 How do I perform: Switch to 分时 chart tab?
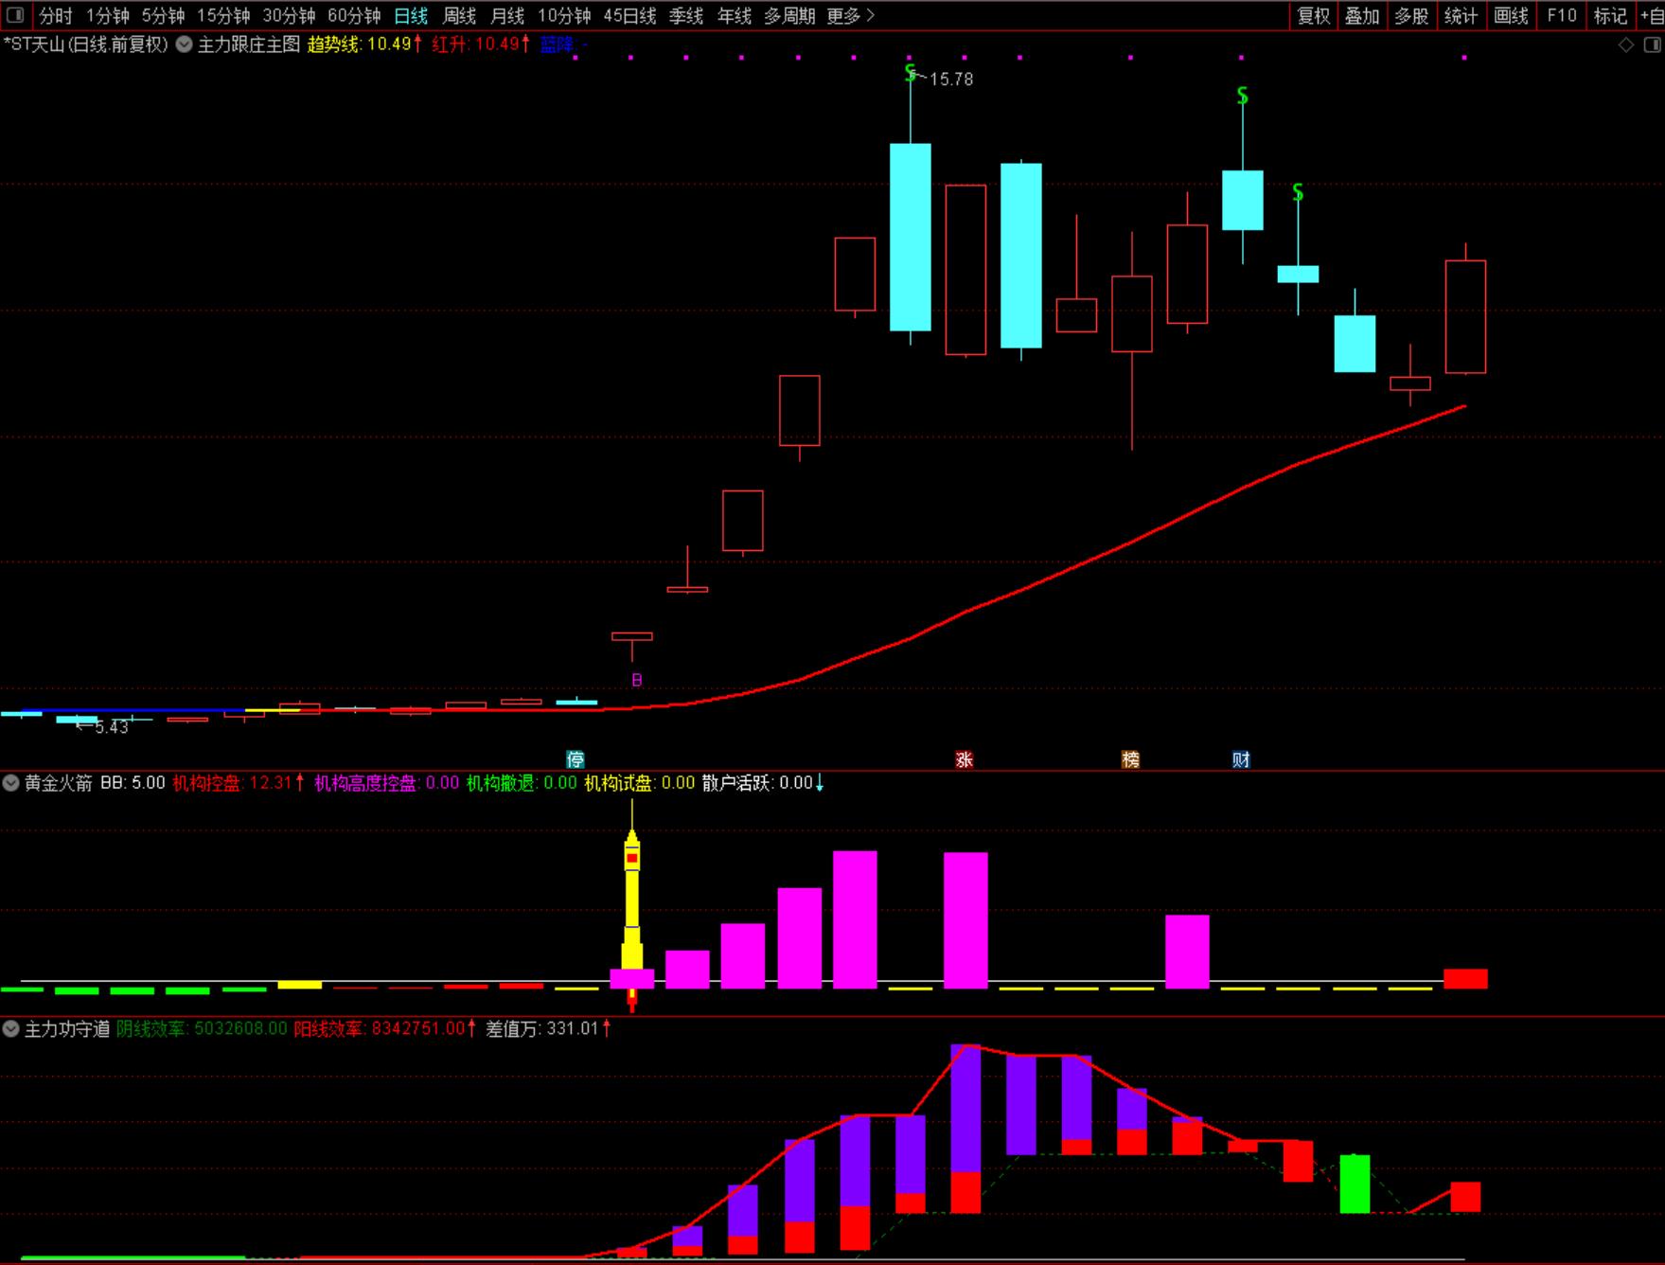[55, 16]
